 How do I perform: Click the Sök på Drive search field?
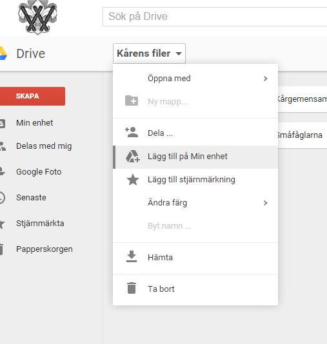pos(215,17)
